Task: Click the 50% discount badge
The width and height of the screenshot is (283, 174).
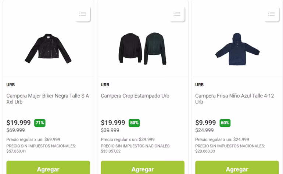Action: (134, 123)
